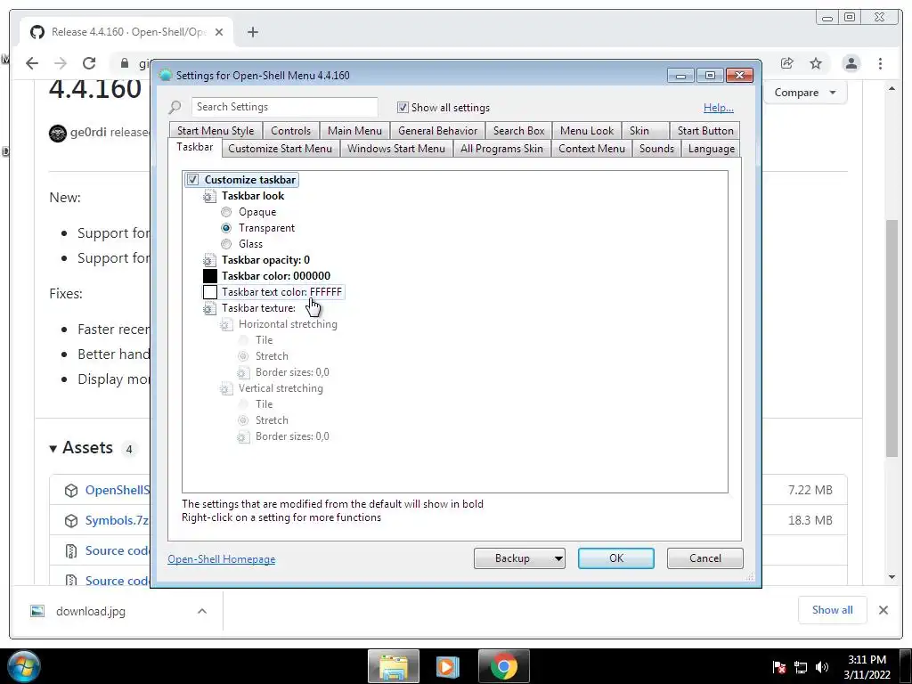Click the search magnifier icon in Settings
Viewport: 912px width, 684px height.
click(x=175, y=107)
